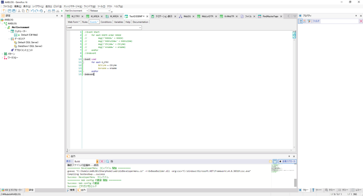Click the code editor horizontal scrollbar

tap(180, 150)
